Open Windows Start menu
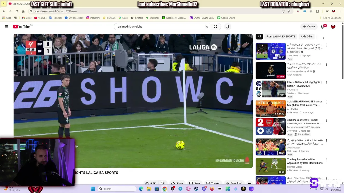 pyautogui.click(x=93, y=189)
